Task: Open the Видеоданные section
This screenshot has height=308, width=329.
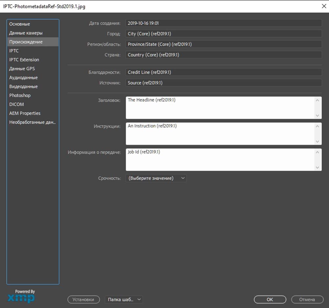Action: coord(33,86)
